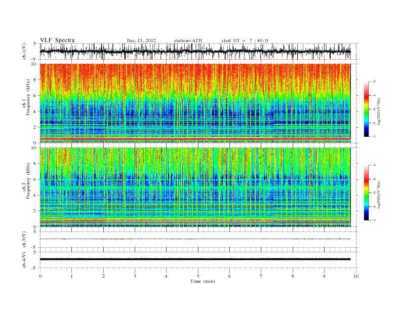
Task: Click the "4" kHz tick on ch.2 spectrogram axis
Action: coord(35,196)
